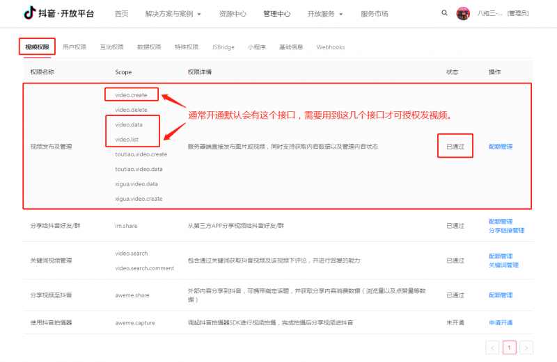The image size is (557, 362).
Task: Open the JSBridge tab
Action: coord(223,47)
